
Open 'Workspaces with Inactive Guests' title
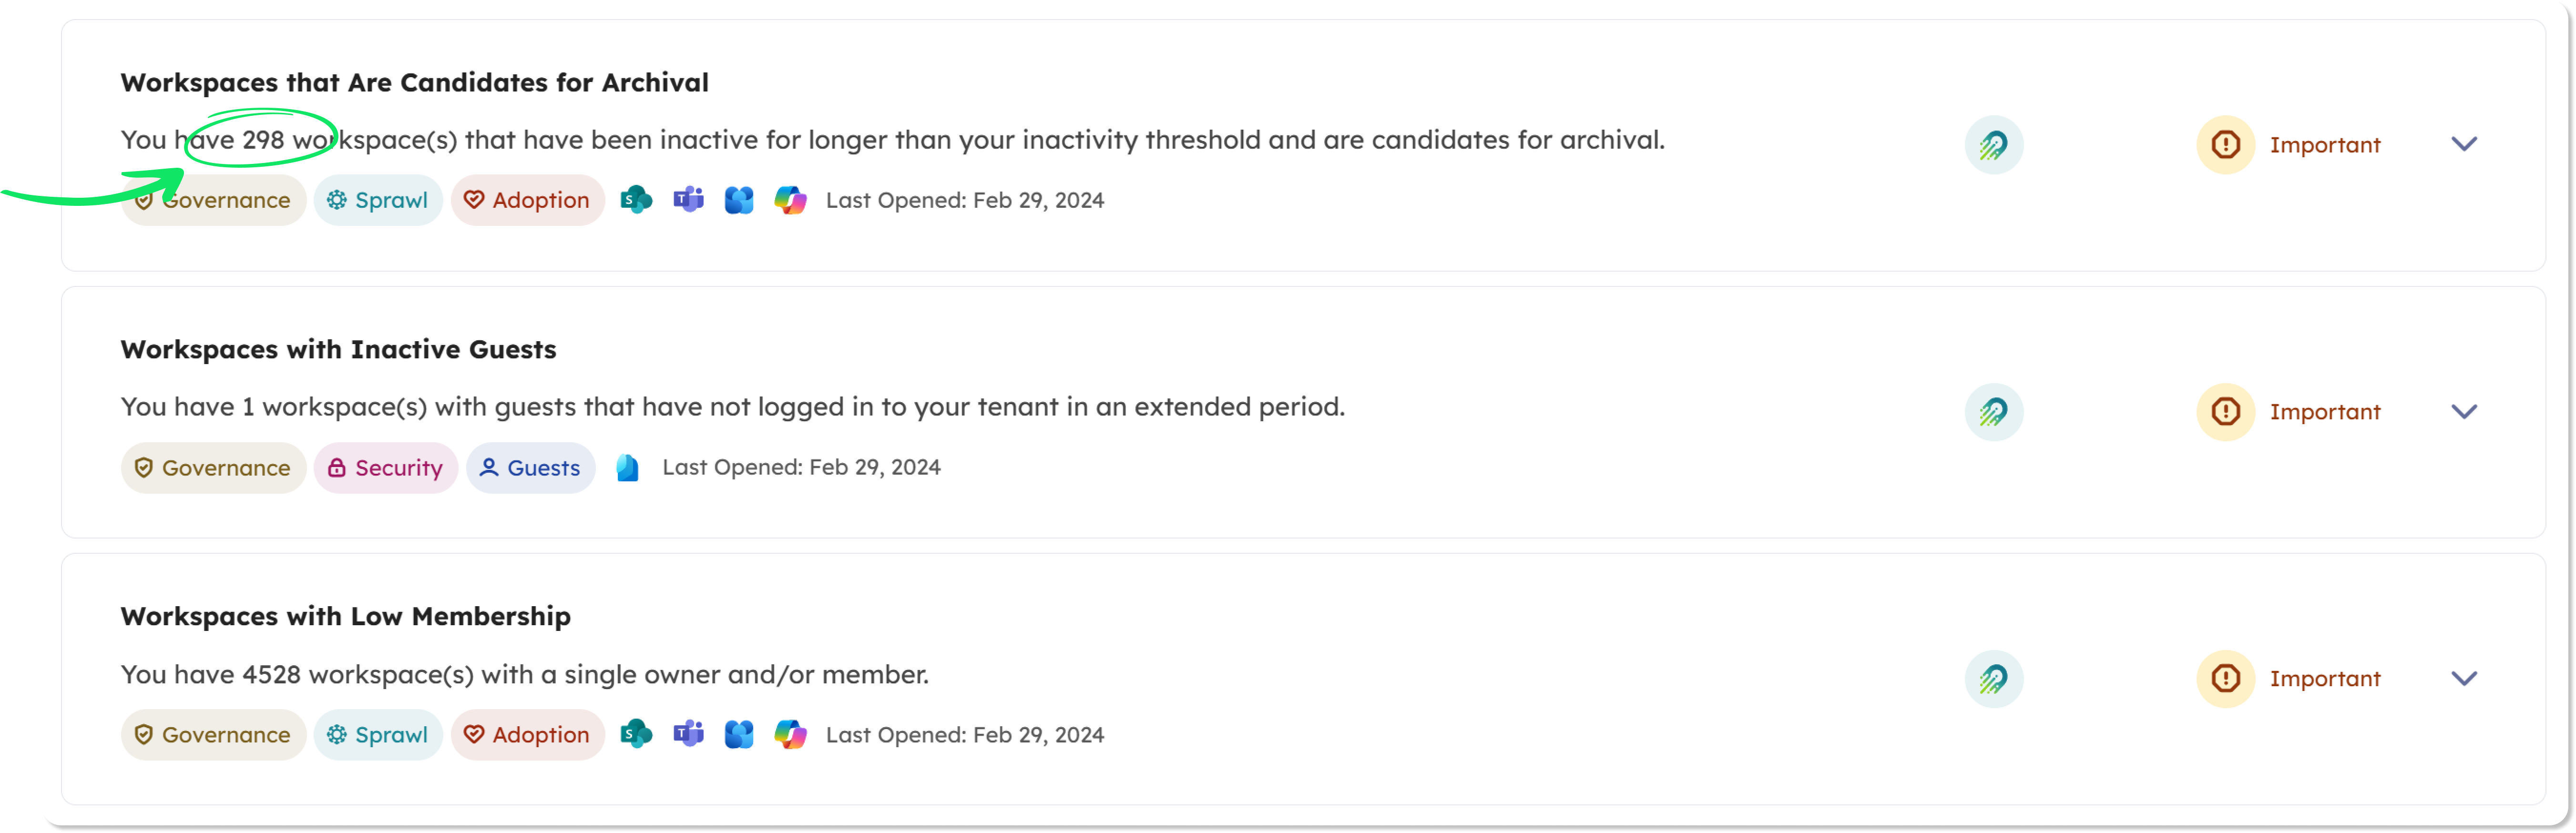(338, 349)
